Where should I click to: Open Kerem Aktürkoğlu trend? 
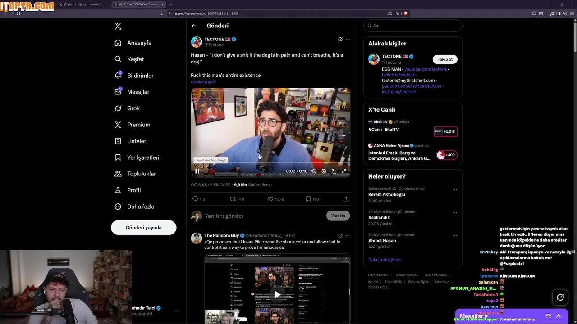[x=386, y=194]
